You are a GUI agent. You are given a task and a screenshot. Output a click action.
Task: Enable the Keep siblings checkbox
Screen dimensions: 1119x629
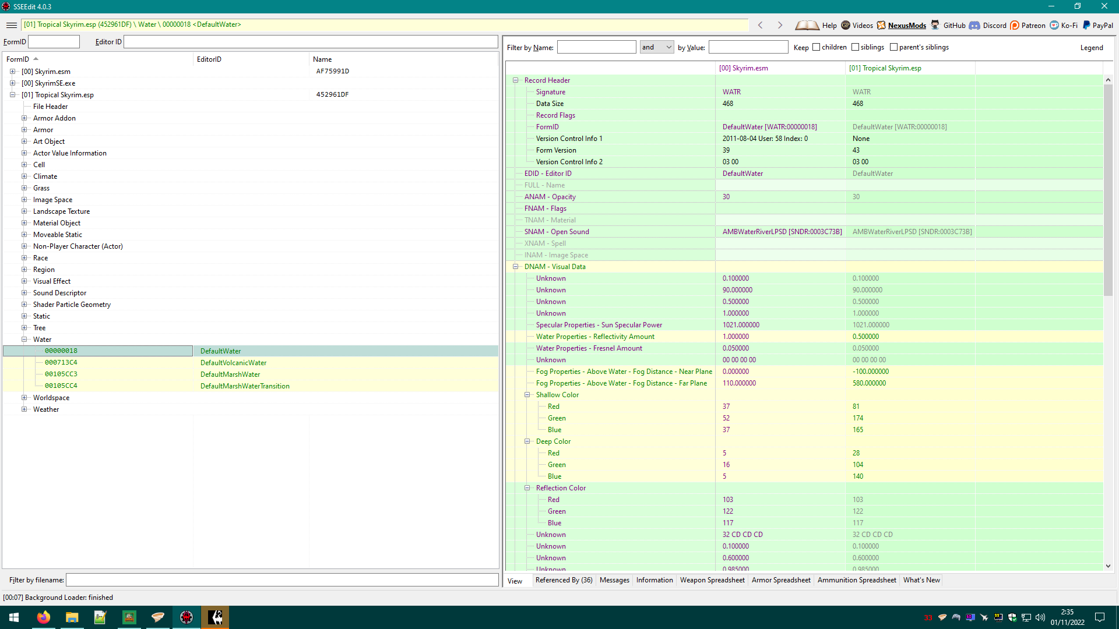coord(855,47)
